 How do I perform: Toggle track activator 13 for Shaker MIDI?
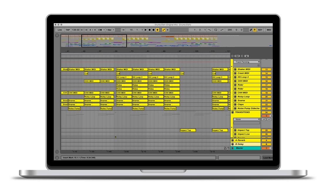(266, 69)
